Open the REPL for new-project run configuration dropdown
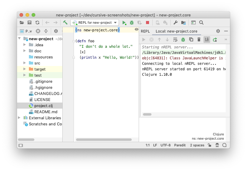 click(95, 23)
